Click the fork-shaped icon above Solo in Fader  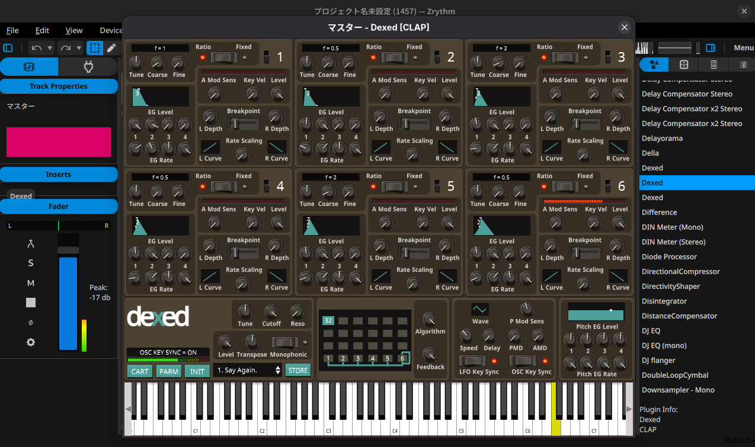(31, 244)
